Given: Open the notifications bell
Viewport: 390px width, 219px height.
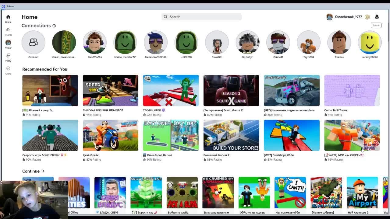Looking at the screenshot, I should point(377,17).
